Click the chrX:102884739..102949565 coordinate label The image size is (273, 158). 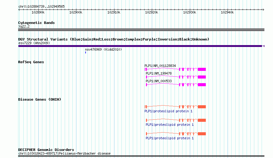pyautogui.click(x=41, y=6)
